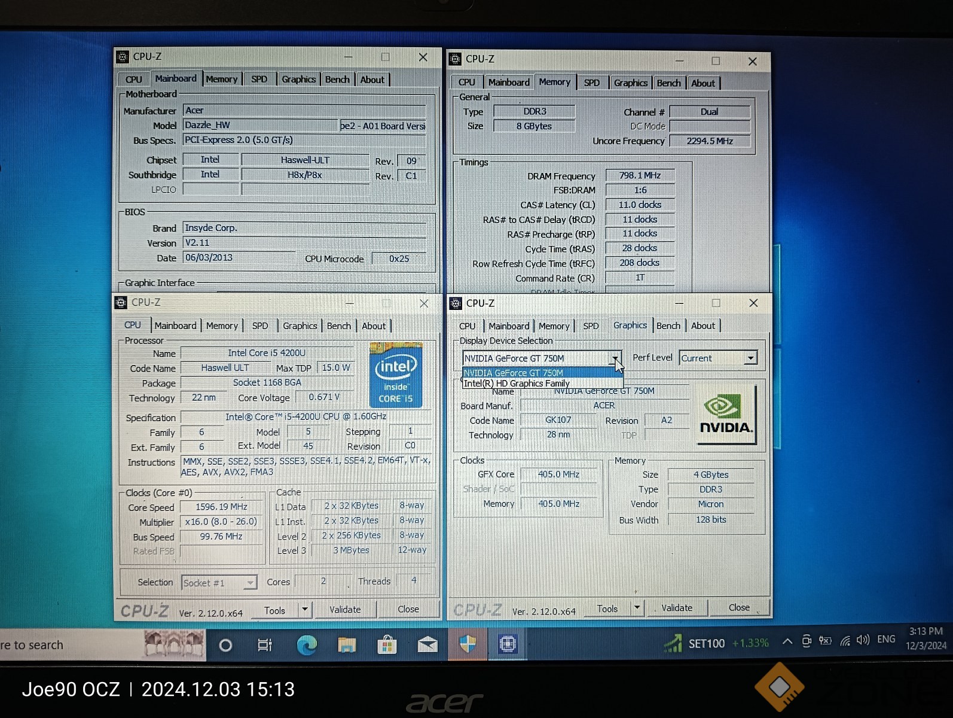Open the Mail app on the taskbar
This screenshot has width=953, height=718.
tap(427, 645)
